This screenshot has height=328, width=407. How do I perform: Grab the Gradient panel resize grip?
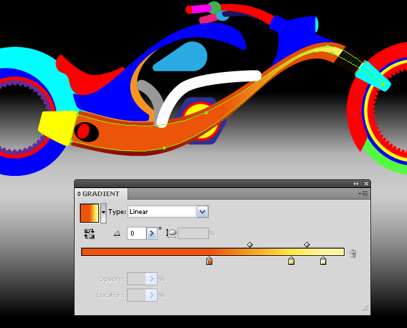click(366, 308)
